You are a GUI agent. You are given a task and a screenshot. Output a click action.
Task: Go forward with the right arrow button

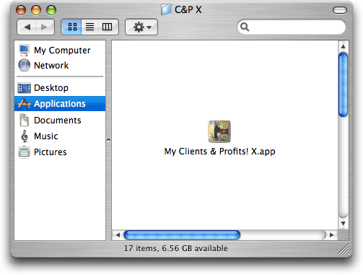pyautogui.click(x=45, y=27)
